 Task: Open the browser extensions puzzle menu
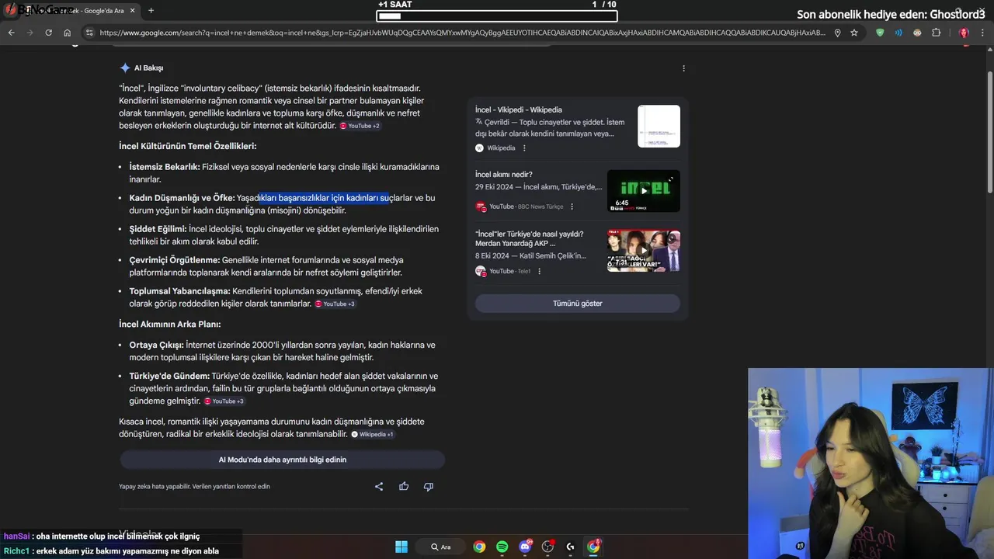(x=936, y=33)
